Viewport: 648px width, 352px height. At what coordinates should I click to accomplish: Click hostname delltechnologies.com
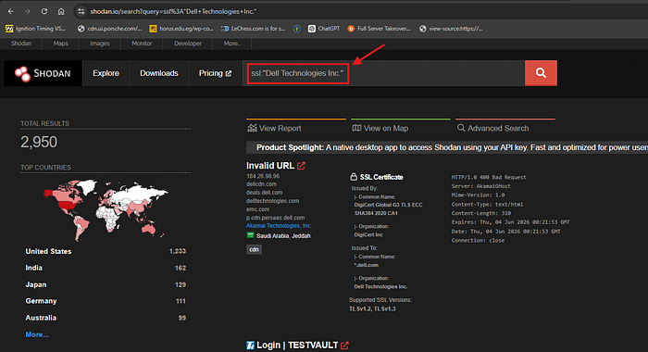tap(273, 201)
